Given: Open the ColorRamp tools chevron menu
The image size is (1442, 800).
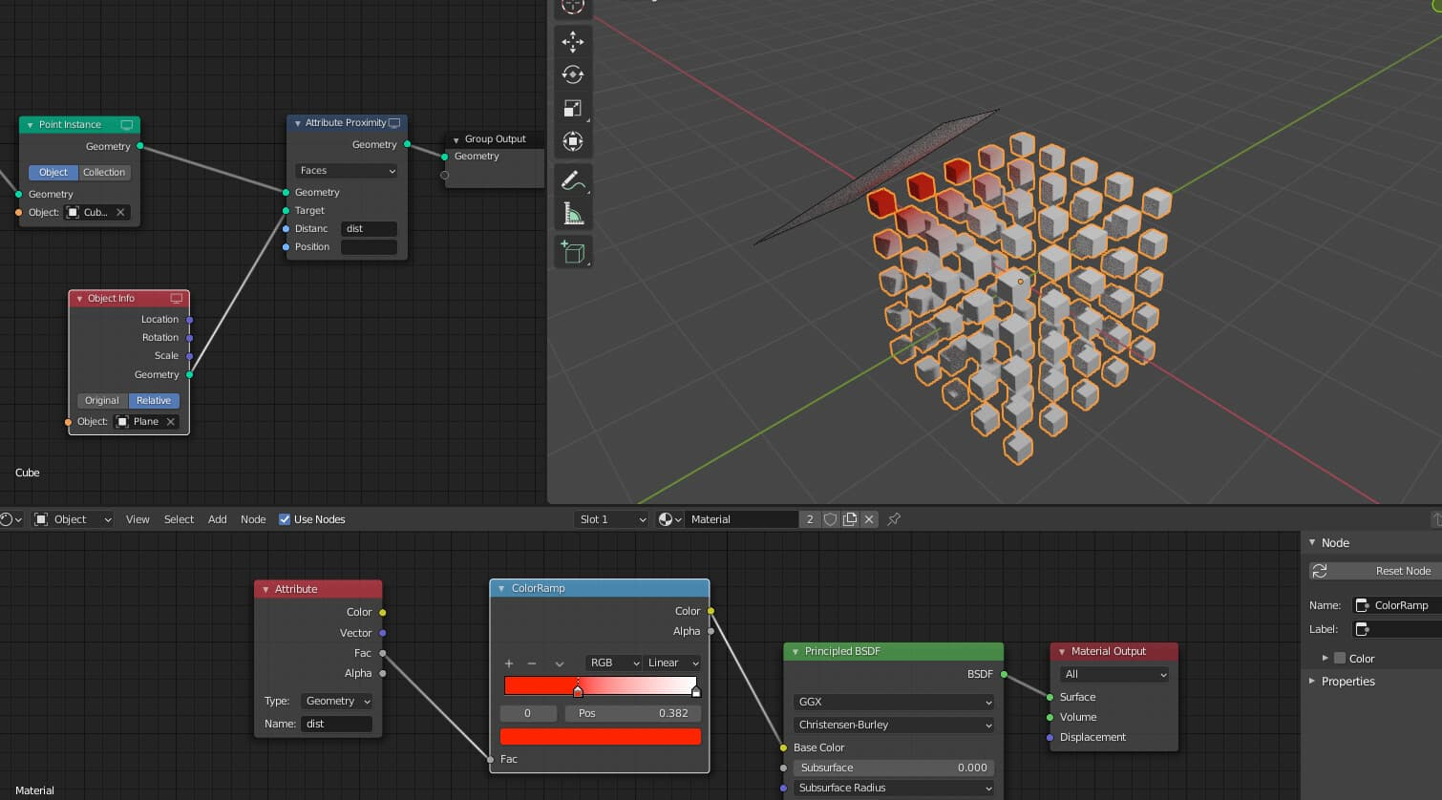Looking at the screenshot, I should point(560,663).
